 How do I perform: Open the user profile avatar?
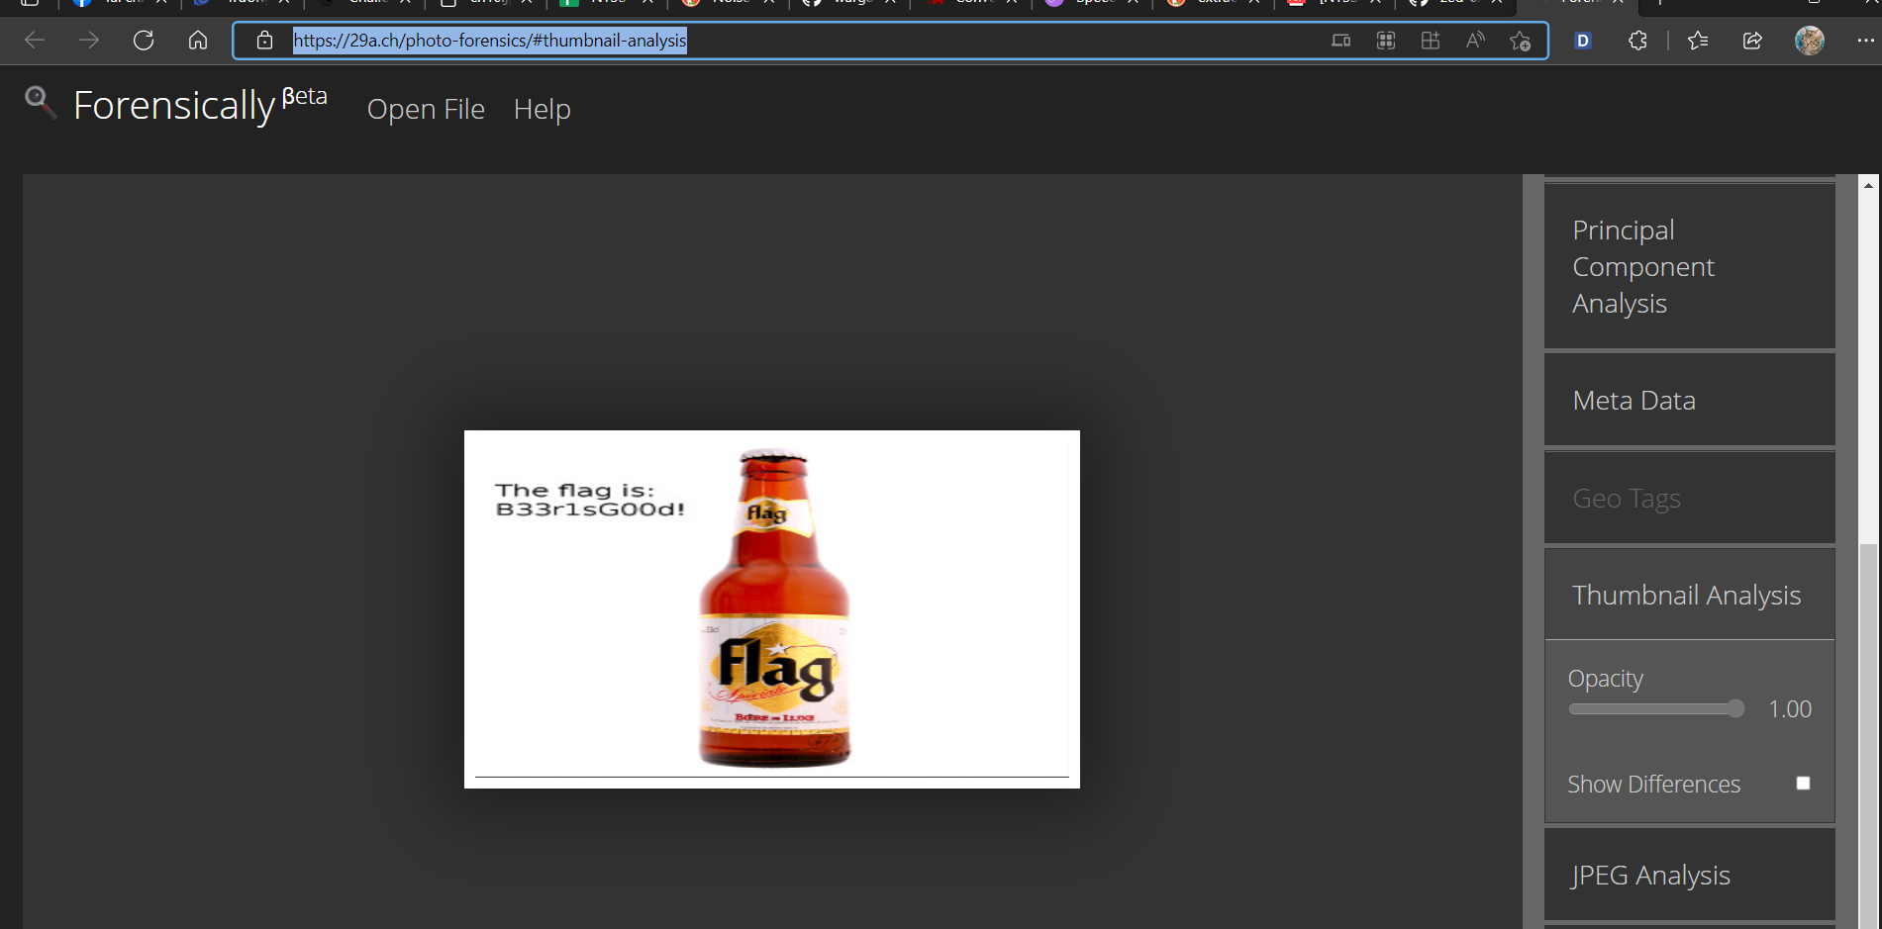[x=1810, y=41]
